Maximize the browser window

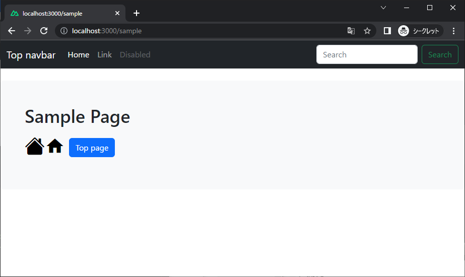pyautogui.click(x=429, y=8)
